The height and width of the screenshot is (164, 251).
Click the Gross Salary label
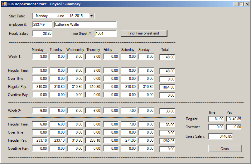[x=195, y=136]
